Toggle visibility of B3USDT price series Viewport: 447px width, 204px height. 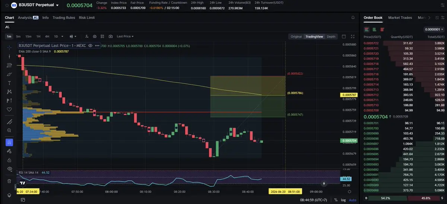[91, 45]
